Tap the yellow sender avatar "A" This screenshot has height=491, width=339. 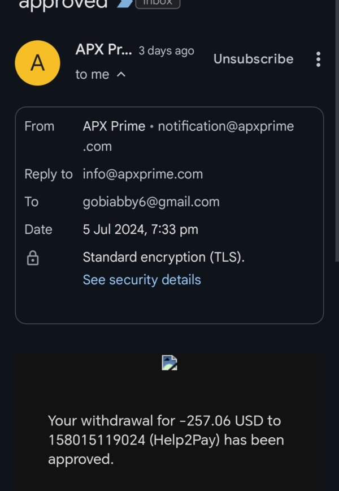click(37, 63)
